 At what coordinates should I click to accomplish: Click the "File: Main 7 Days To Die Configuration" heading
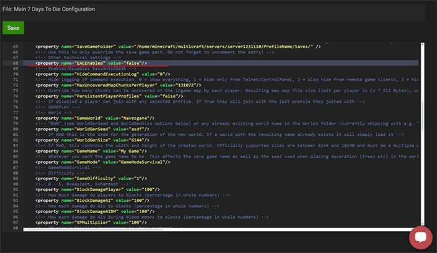49,9
